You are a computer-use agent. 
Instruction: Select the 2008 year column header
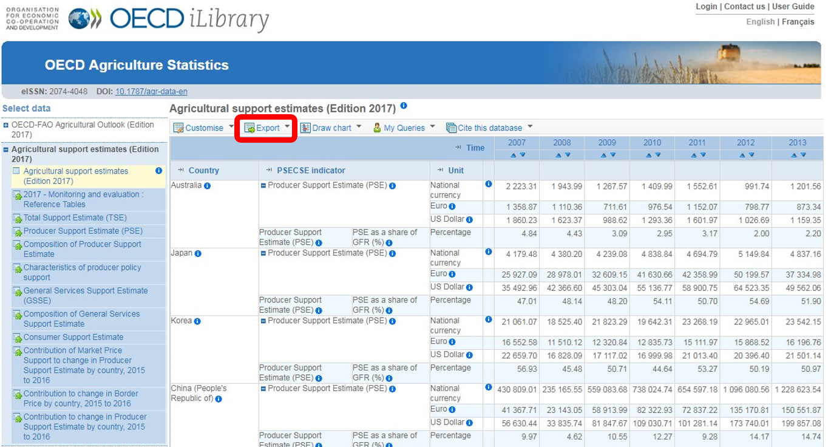tap(562, 143)
